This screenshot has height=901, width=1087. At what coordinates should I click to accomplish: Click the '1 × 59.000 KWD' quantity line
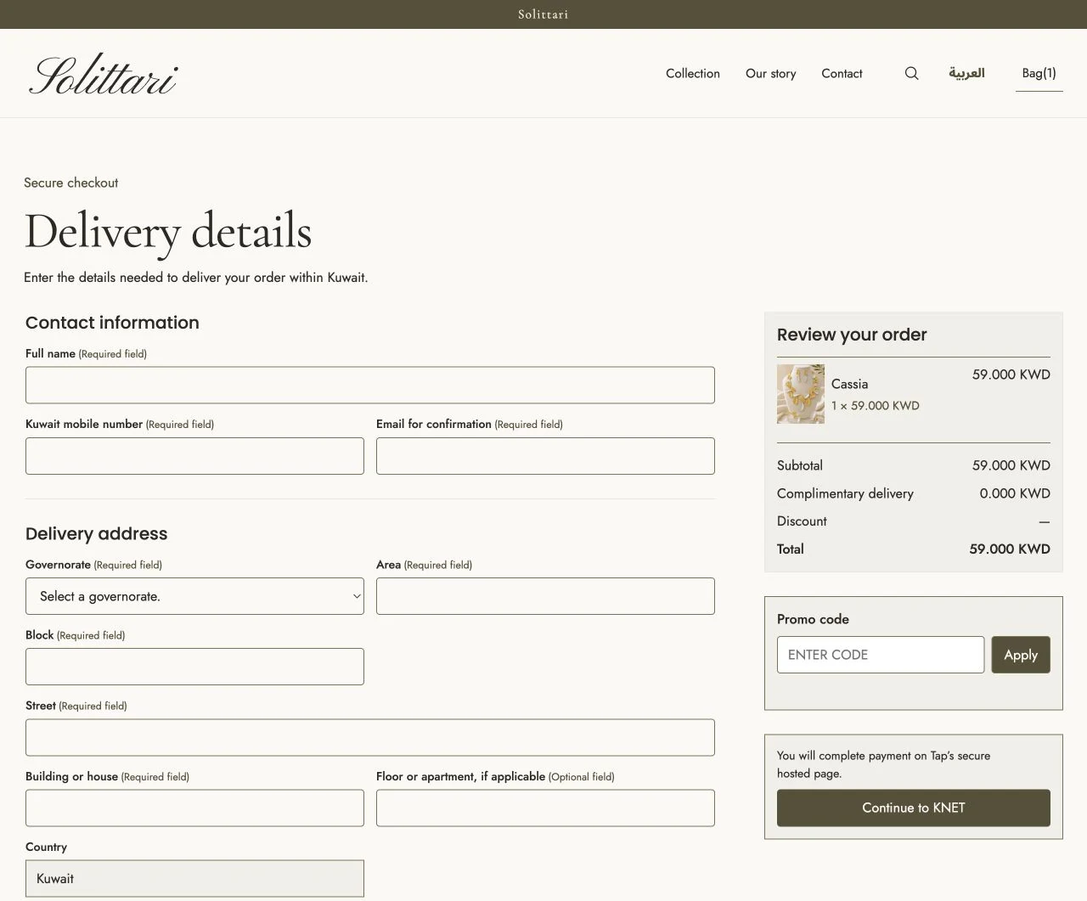876,406
